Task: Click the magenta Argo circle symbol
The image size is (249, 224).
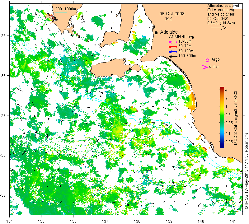Action: tap(207, 60)
